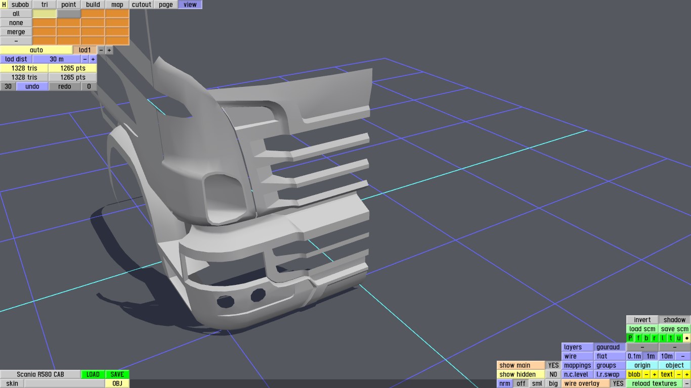Switch to perspective view with the P button

click(x=630, y=338)
